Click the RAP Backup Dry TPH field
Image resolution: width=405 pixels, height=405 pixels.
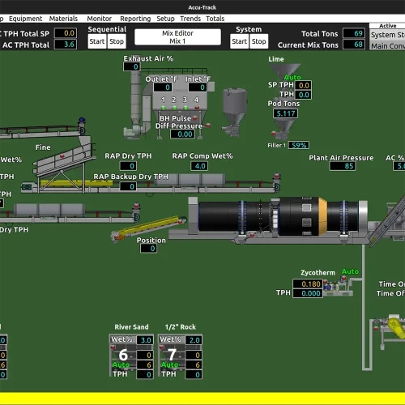tap(128, 186)
